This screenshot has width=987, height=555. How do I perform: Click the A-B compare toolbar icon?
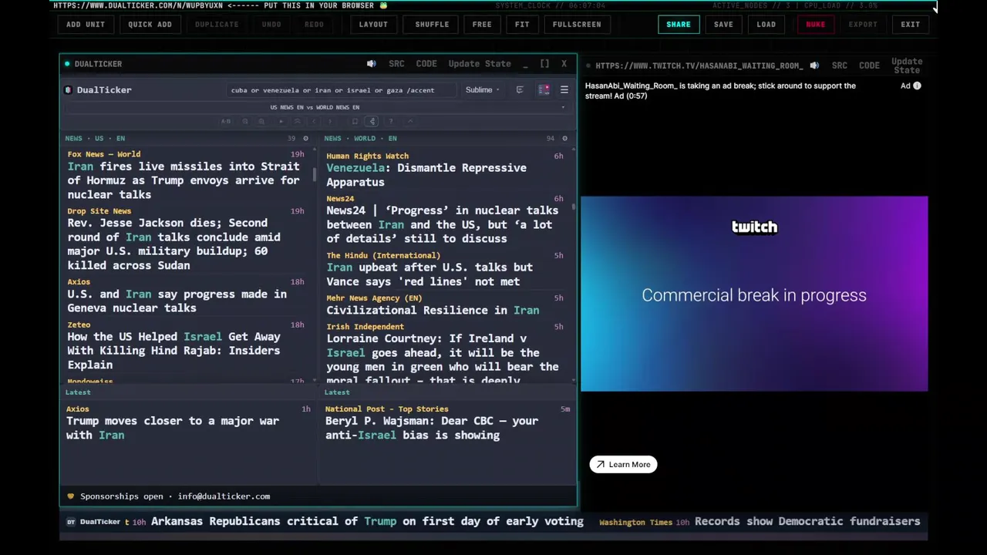[x=226, y=121]
